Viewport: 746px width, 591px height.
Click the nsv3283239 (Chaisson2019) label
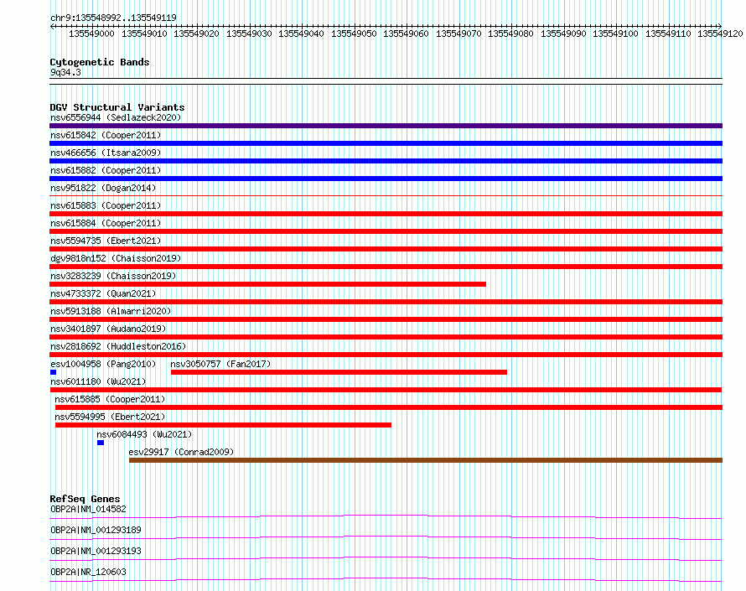pos(113,276)
